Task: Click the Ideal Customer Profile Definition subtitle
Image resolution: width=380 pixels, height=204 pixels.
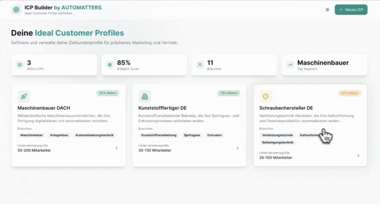Action: point(48,13)
